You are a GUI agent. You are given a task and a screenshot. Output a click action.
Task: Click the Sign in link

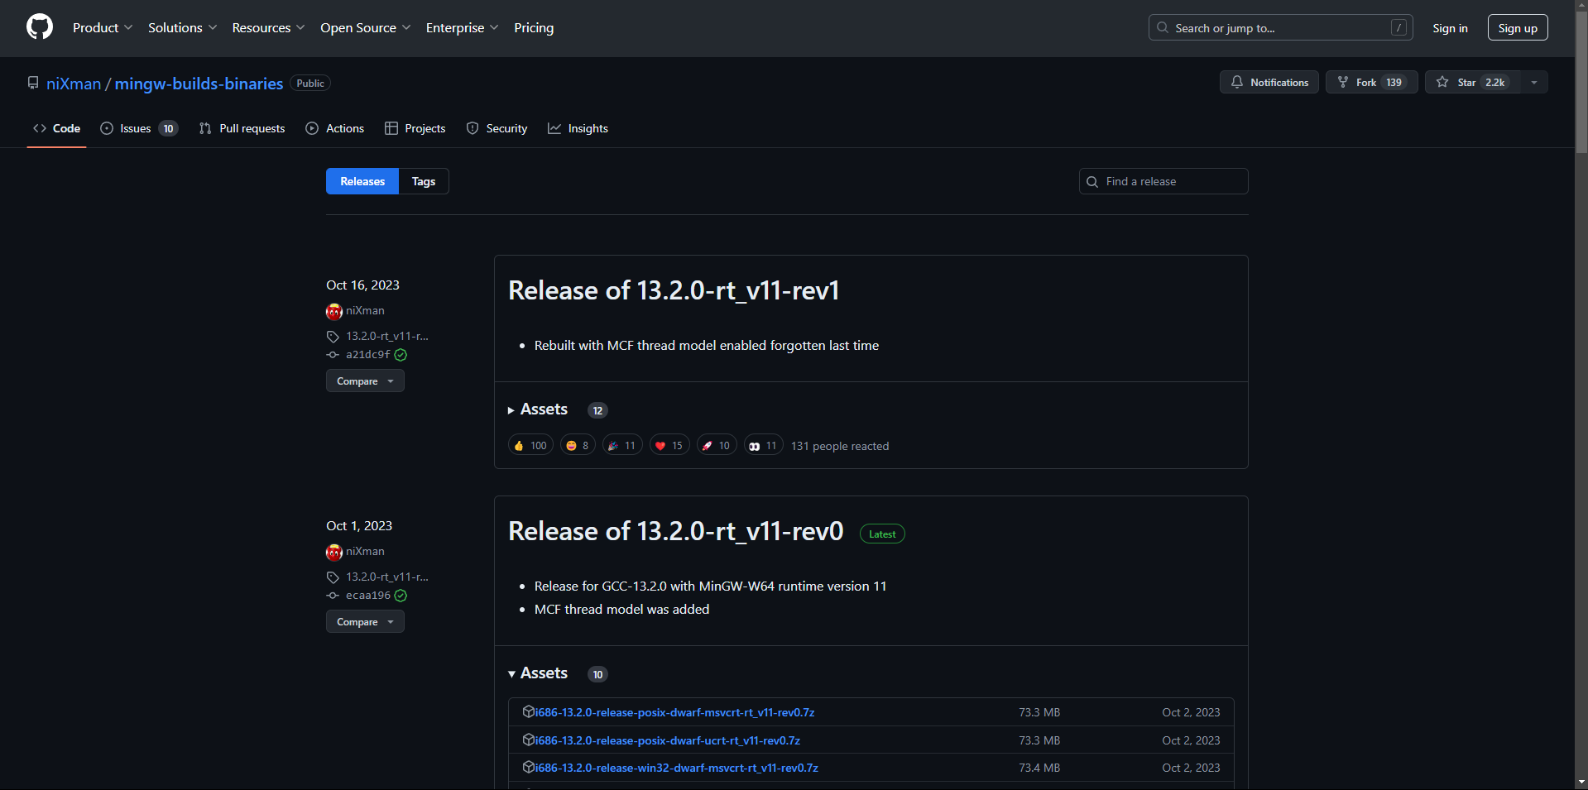click(1450, 27)
